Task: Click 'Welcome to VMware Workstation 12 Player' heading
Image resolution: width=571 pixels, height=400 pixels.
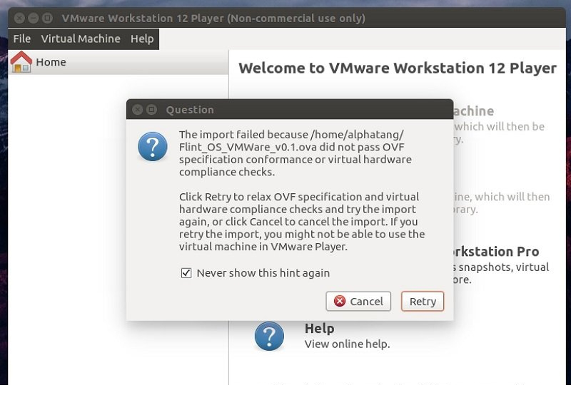Action: coord(398,68)
